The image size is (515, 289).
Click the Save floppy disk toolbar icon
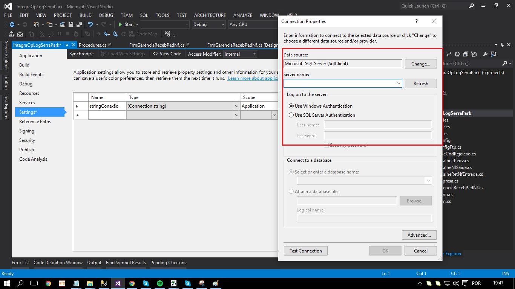coord(71,24)
